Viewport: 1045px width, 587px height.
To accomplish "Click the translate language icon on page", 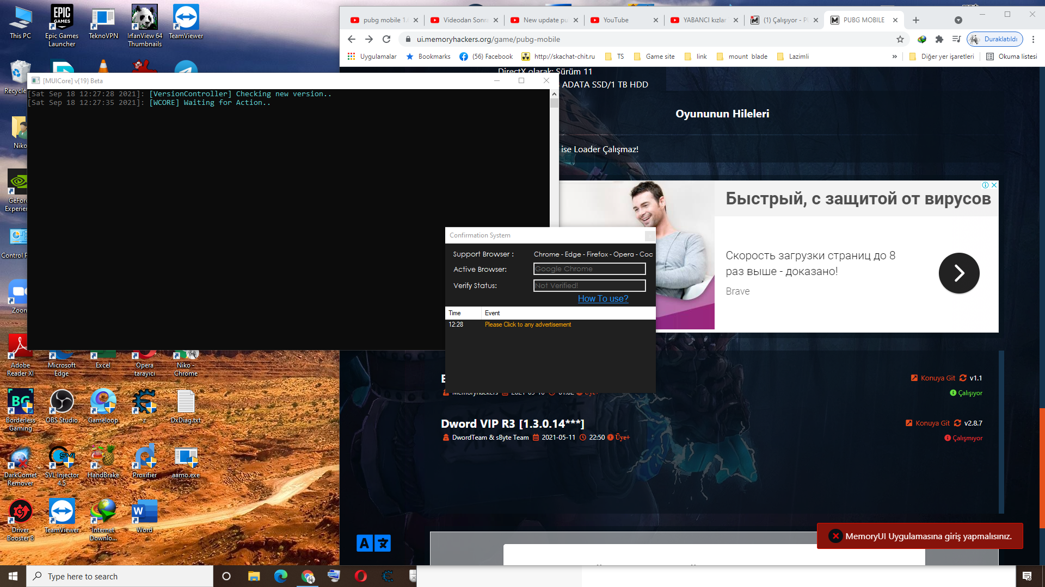I will point(373,543).
